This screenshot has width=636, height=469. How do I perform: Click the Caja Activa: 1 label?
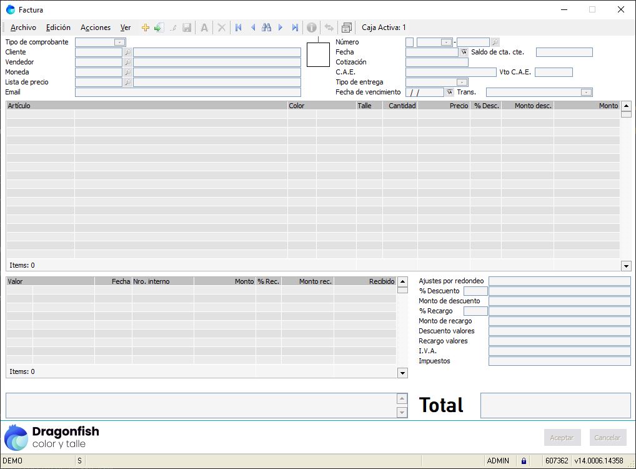384,28
